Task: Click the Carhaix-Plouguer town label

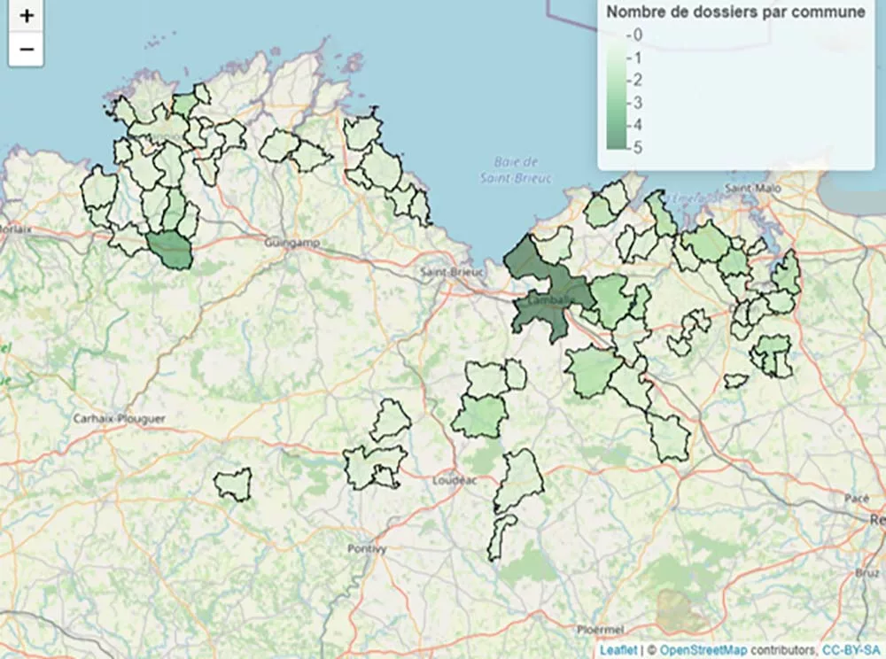Action: [120, 419]
